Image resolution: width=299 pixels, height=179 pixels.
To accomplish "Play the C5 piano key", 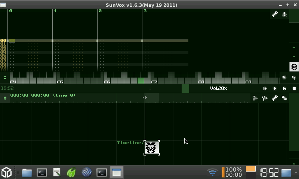I will pyautogui.click(x=60, y=81).
